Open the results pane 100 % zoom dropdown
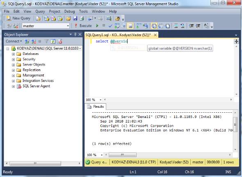 [x=102, y=155]
